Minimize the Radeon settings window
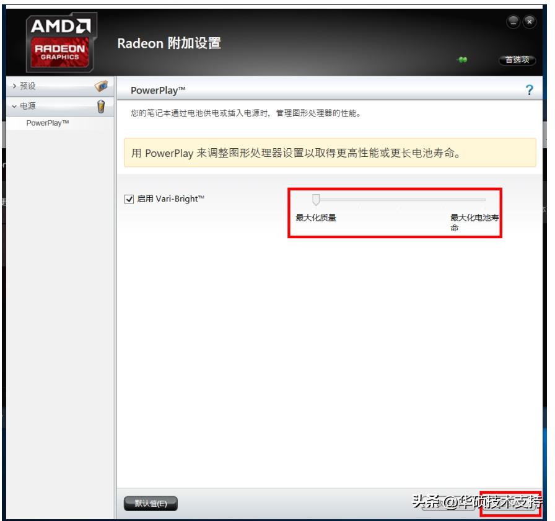 tap(513, 22)
